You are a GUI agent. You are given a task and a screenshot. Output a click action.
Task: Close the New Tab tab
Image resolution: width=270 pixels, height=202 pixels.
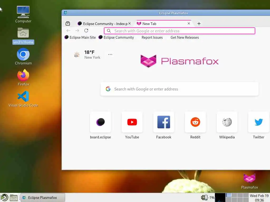189,23
